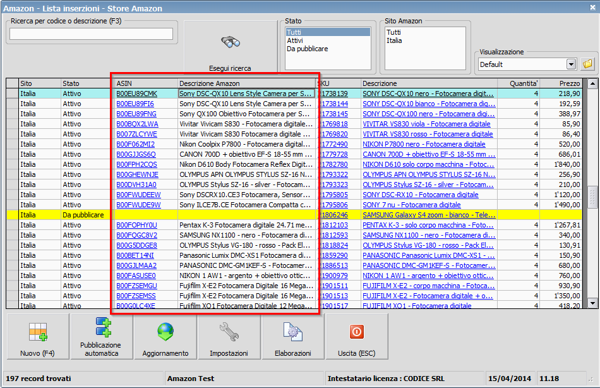Screen dimensions: 600x388
Task: Open ASIN link B00EU89FNG
Action: 136,114
